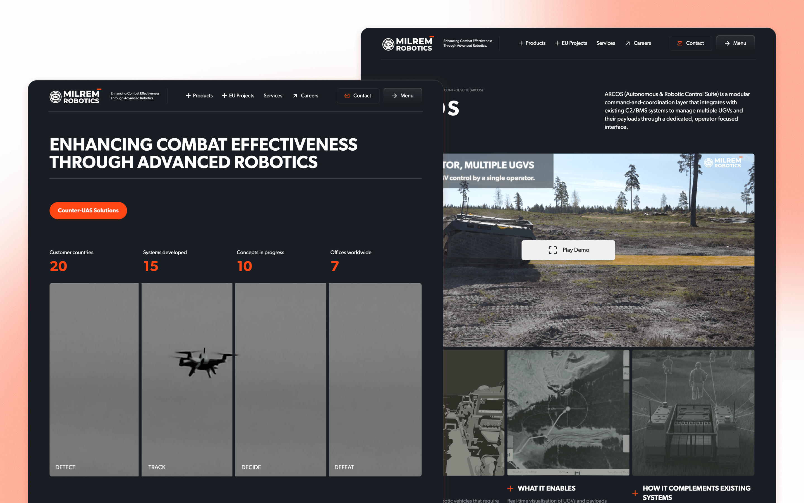804x503 pixels.
Task: Open the soldiers and UGV thumbnail
Action: (x=693, y=412)
